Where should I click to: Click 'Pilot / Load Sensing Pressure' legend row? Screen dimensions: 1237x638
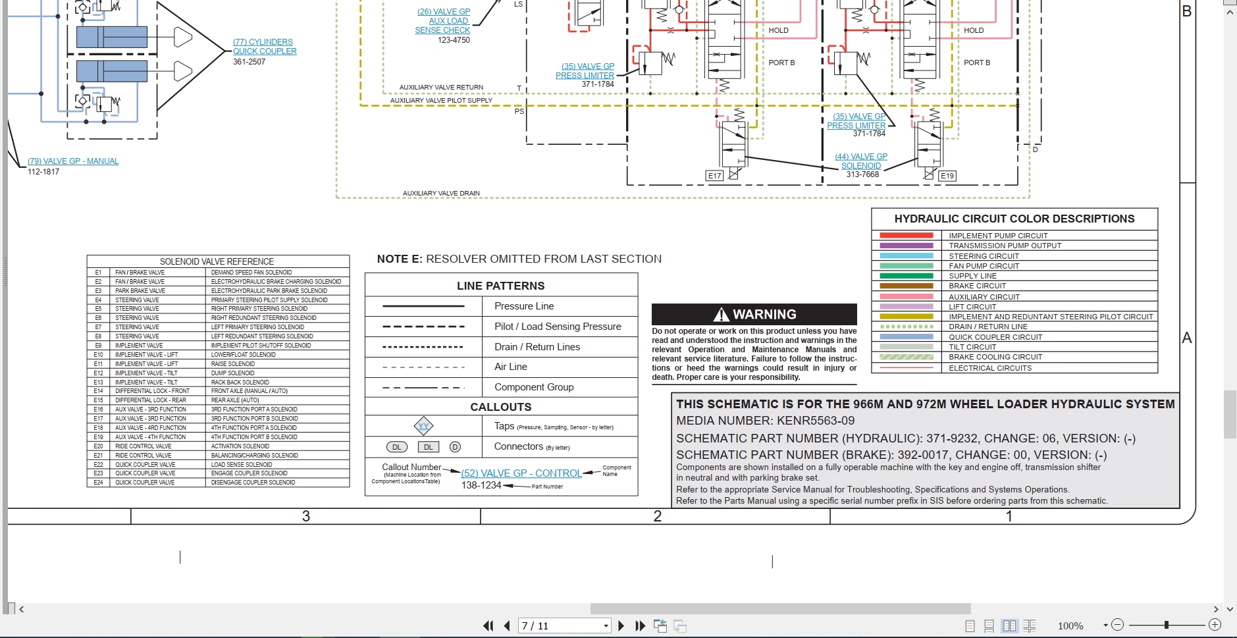point(502,326)
